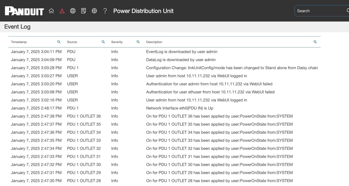Open the help question mark icon

pos(105,11)
